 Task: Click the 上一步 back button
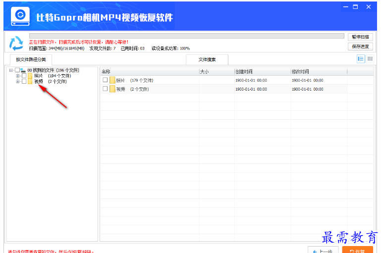coord(323,251)
